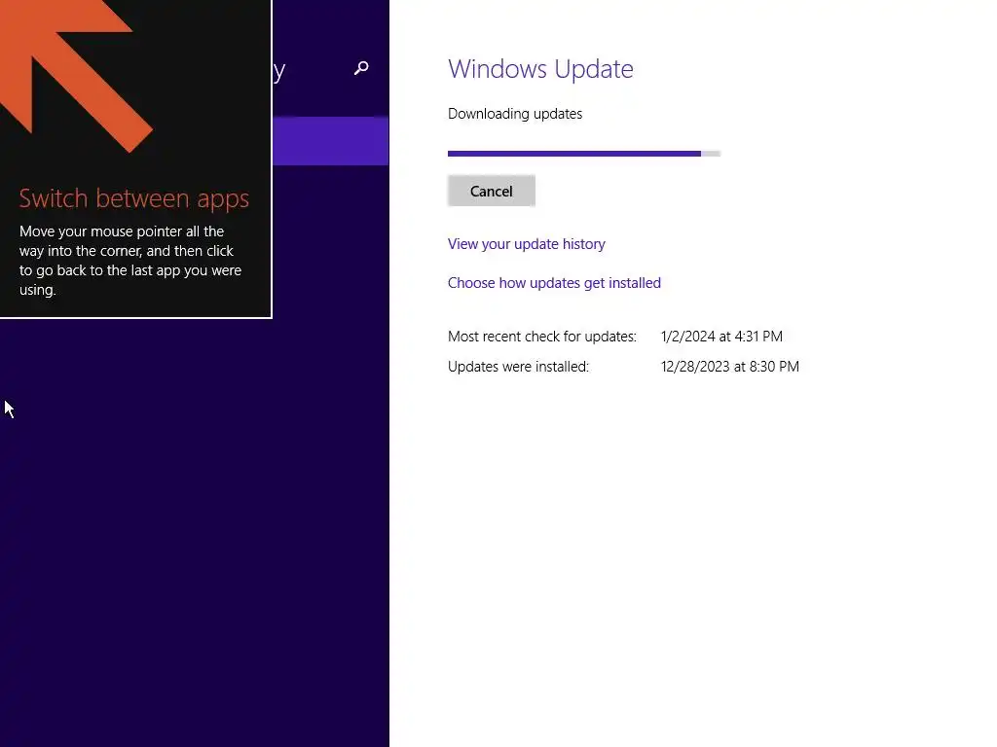Click the install date 12/28/2023 at 8:30 PM
The image size is (997, 747).
[729, 367]
